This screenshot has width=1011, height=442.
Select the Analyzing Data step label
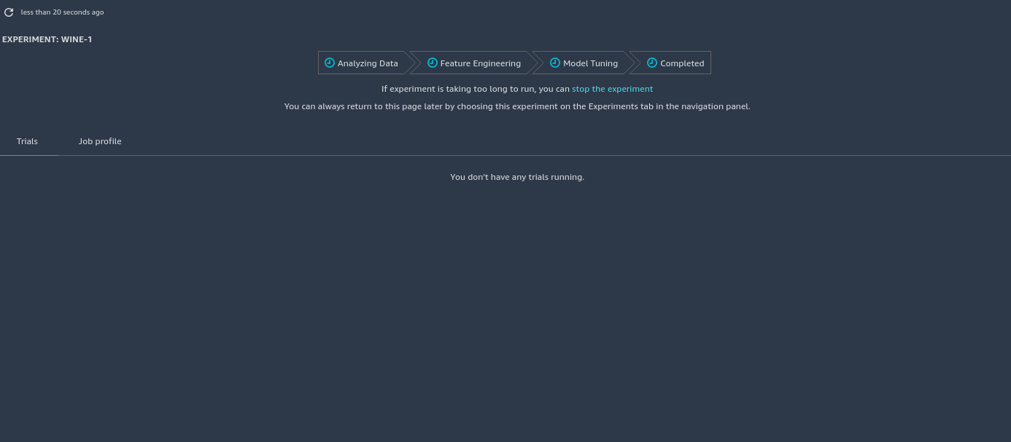coord(368,63)
